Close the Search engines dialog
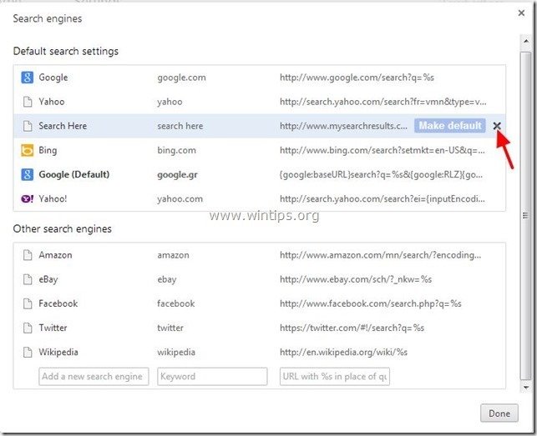 click(519, 15)
